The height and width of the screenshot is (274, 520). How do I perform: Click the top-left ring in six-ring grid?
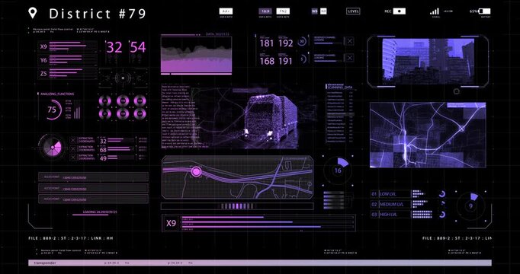tap(105, 100)
